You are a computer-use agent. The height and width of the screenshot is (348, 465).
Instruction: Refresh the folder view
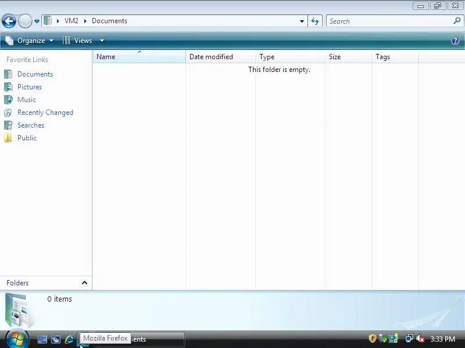coord(315,21)
